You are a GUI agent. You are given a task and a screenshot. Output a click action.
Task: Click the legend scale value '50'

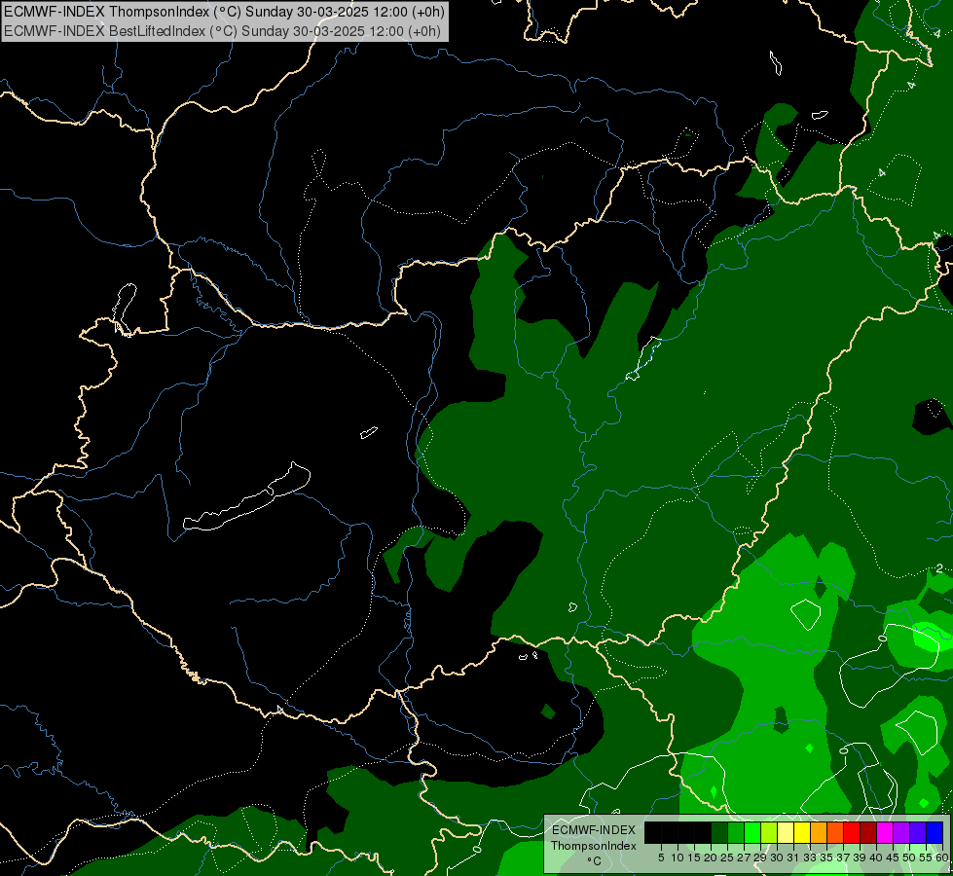point(908,858)
